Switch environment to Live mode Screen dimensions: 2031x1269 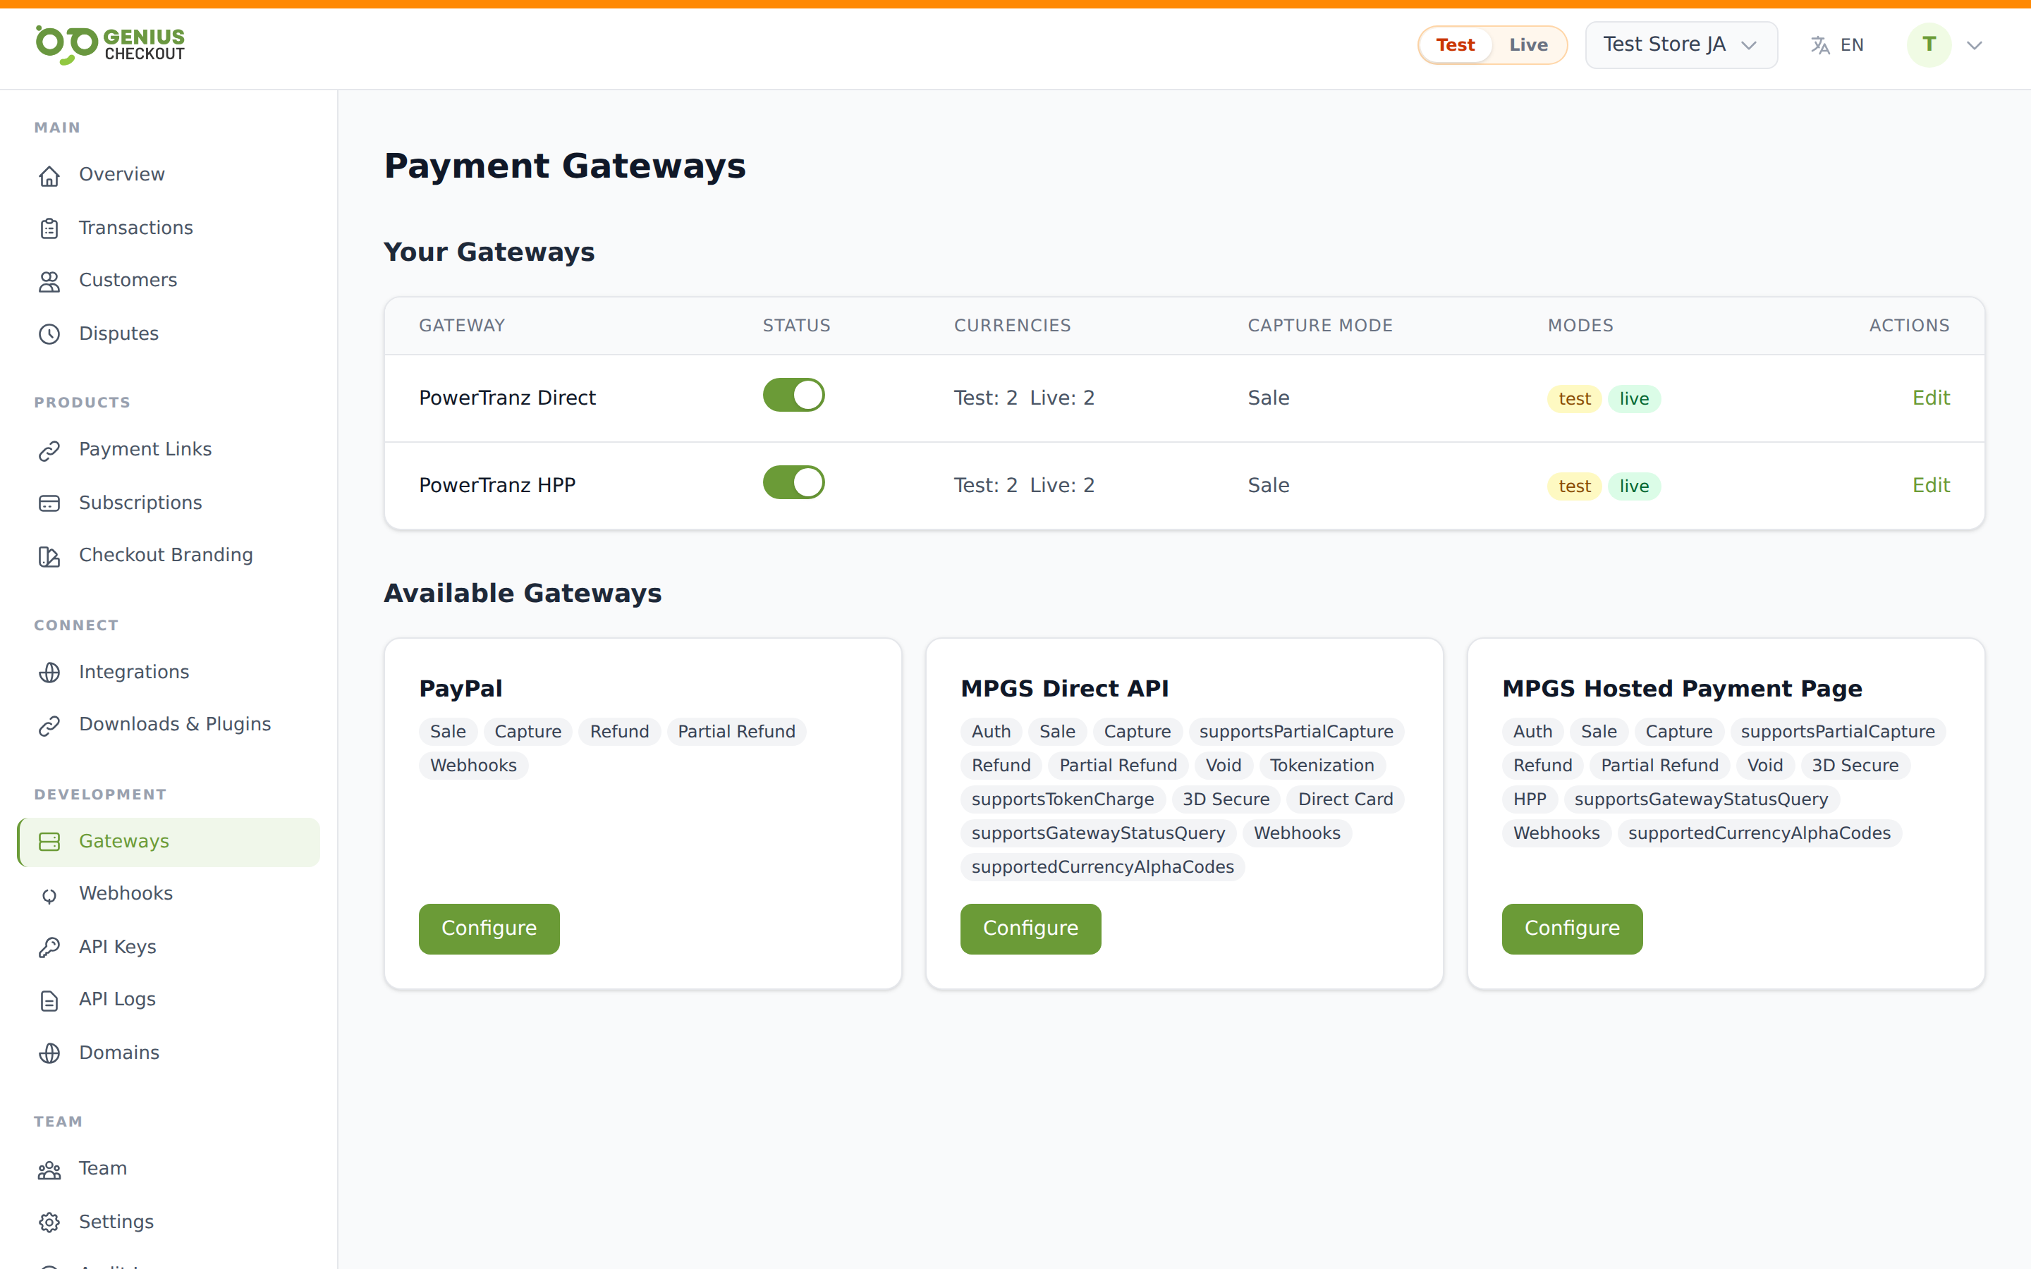click(x=1528, y=44)
